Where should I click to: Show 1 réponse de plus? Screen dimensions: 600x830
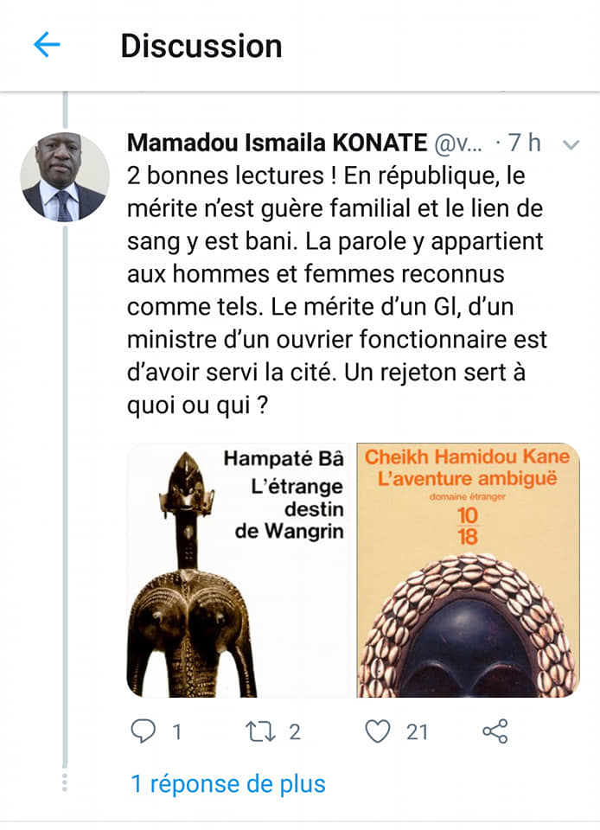pyautogui.click(x=228, y=784)
